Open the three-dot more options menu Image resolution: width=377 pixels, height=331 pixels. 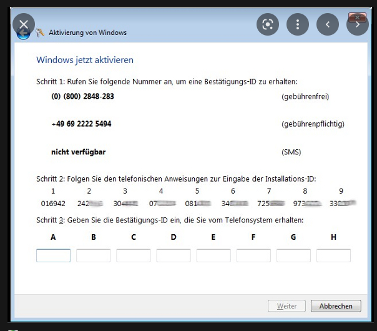[x=298, y=24]
